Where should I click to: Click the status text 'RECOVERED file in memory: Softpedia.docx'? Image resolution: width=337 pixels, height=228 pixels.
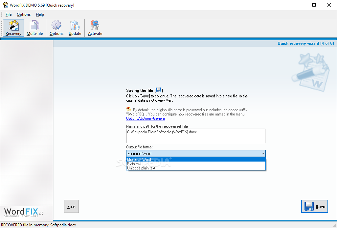(38, 225)
